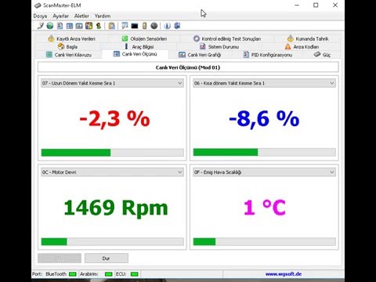376x282 pixels.
Task: Switch to the Güç tab
Action: (x=322, y=55)
